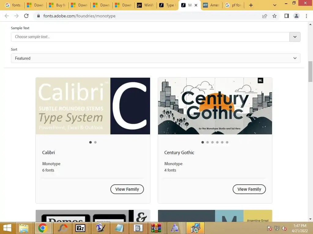Select the fourth Century Gothic carousel dot
The image size is (313, 234).
click(217, 142)
